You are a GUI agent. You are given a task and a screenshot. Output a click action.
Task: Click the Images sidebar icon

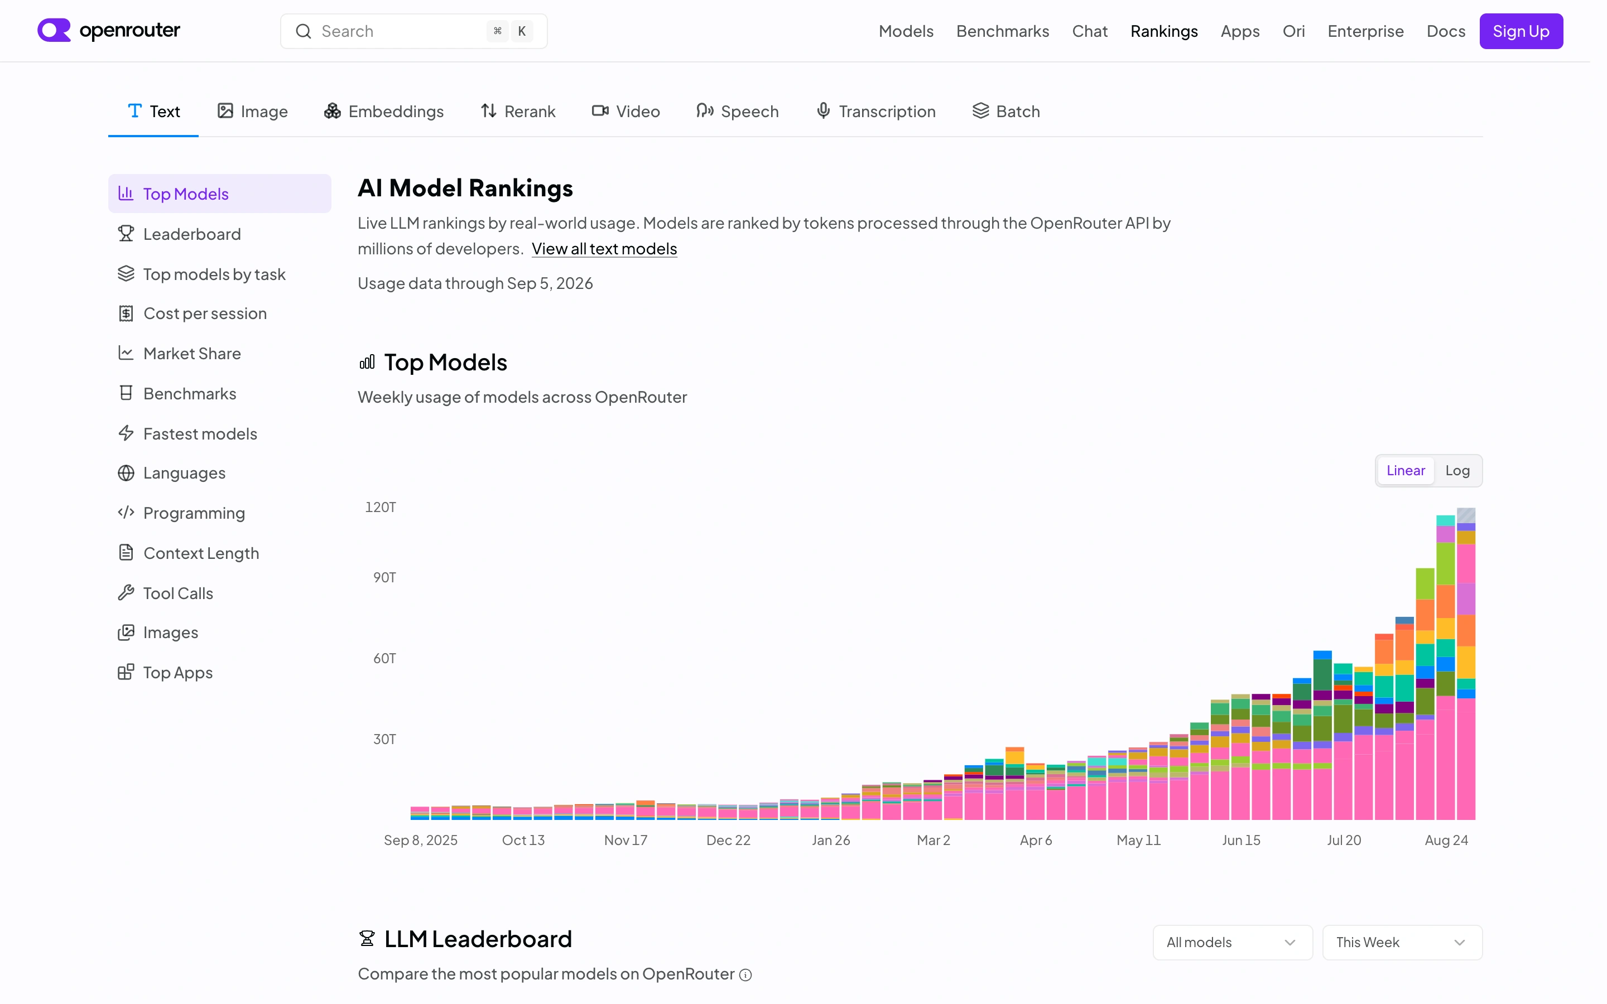point(126,632)
